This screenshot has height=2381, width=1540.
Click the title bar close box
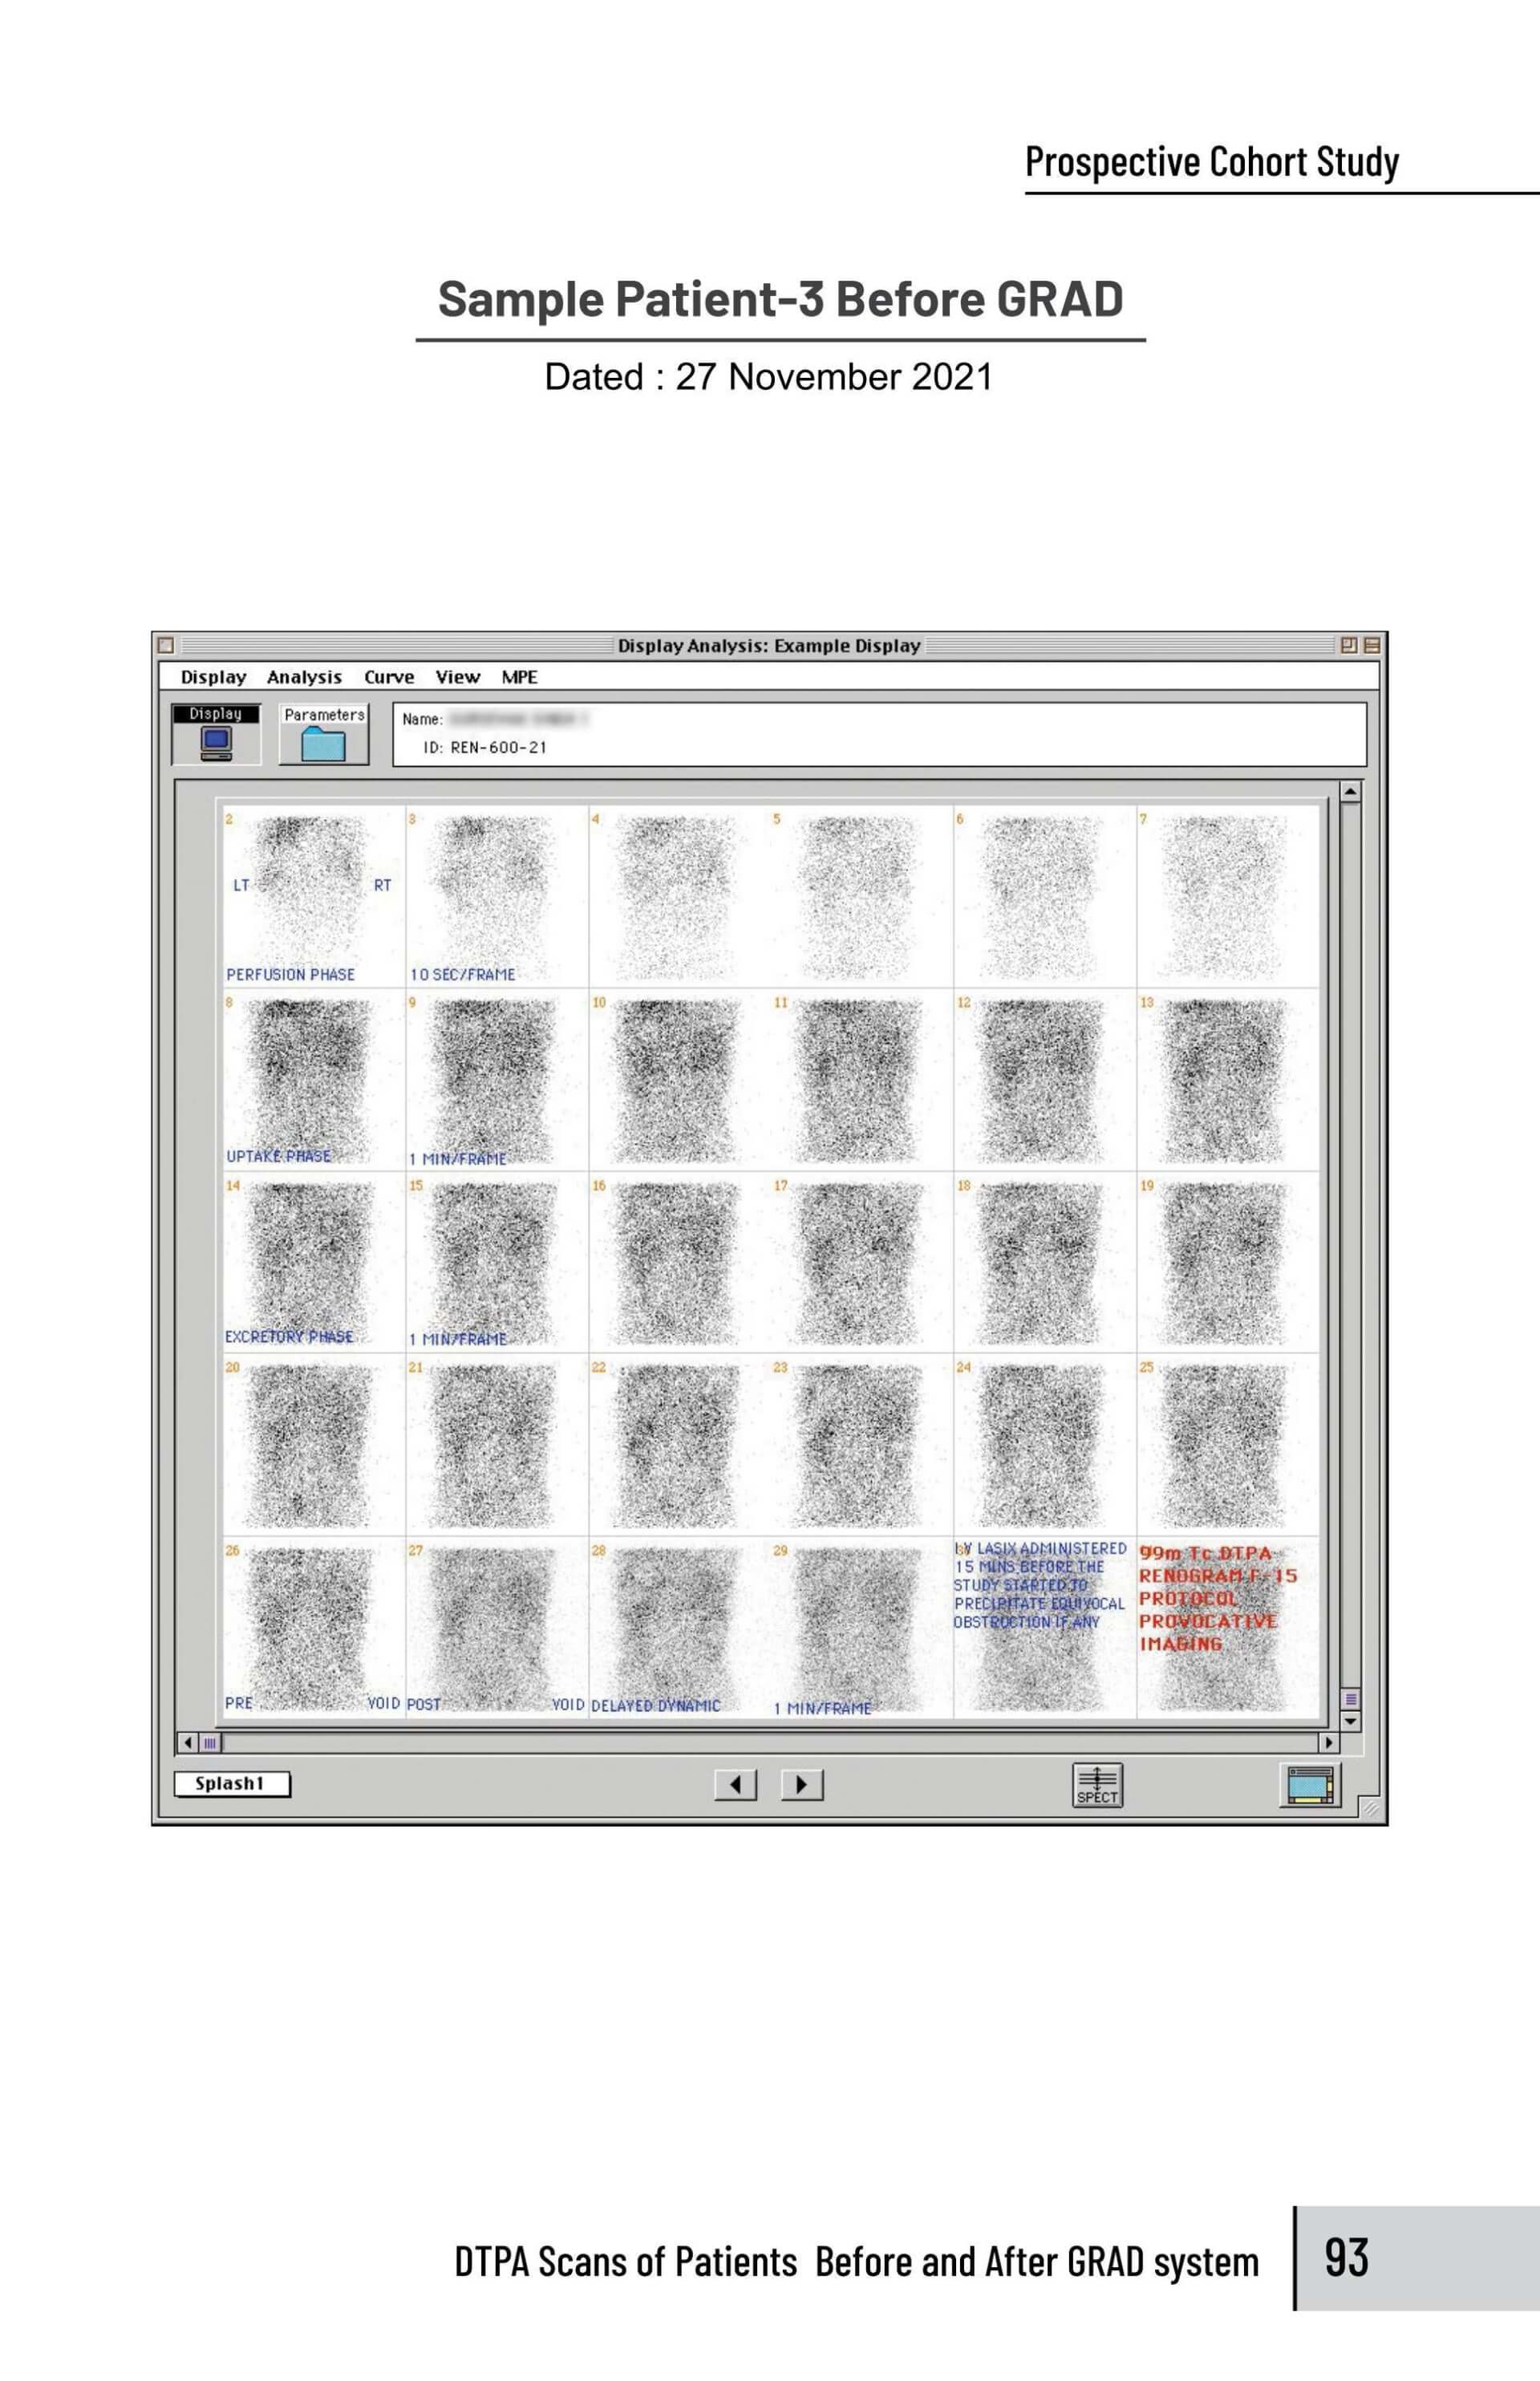click(x=166, y=645)
